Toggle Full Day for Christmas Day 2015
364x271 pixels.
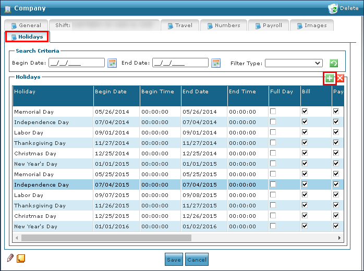pos(273,216)
